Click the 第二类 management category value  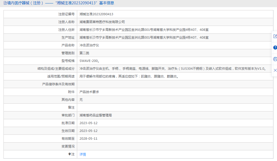tap(84, 53)
